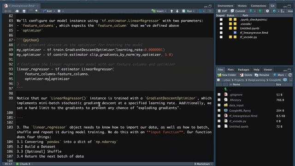
Task: Switch to the History tab
Action: pyautogui.click(x=242, y=6)
